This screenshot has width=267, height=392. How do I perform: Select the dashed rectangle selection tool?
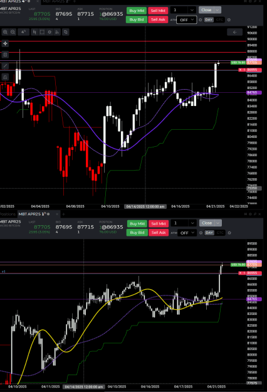(x=42, y=32)
